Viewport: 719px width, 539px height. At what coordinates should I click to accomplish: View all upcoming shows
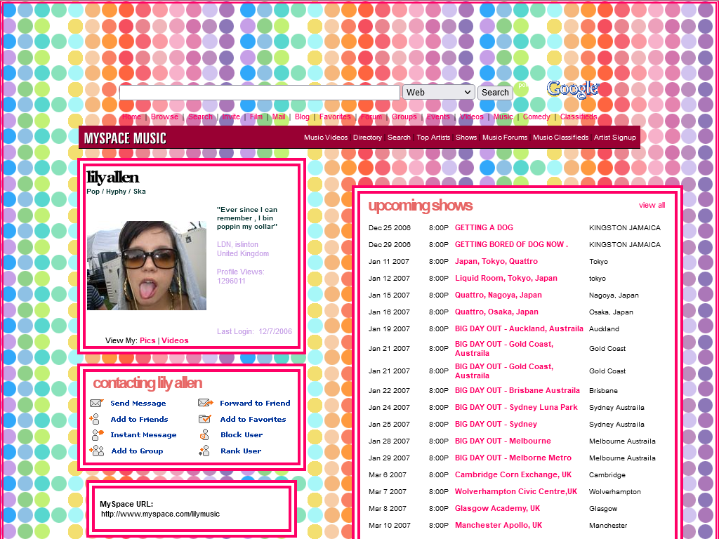pyautogui.click(x=652, y=205)
